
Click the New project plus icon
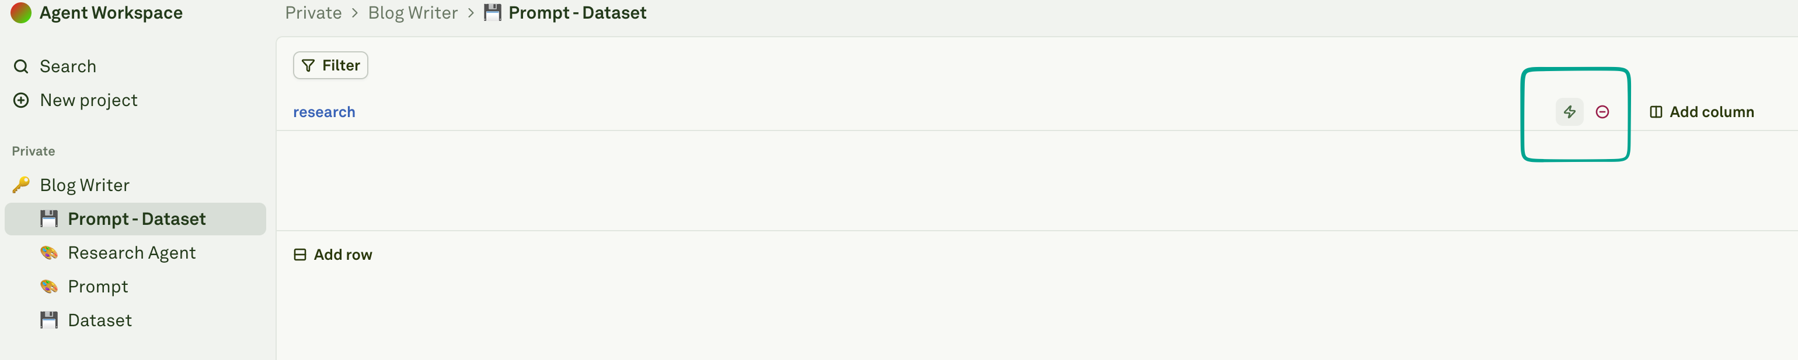click(x=21, y=100)
